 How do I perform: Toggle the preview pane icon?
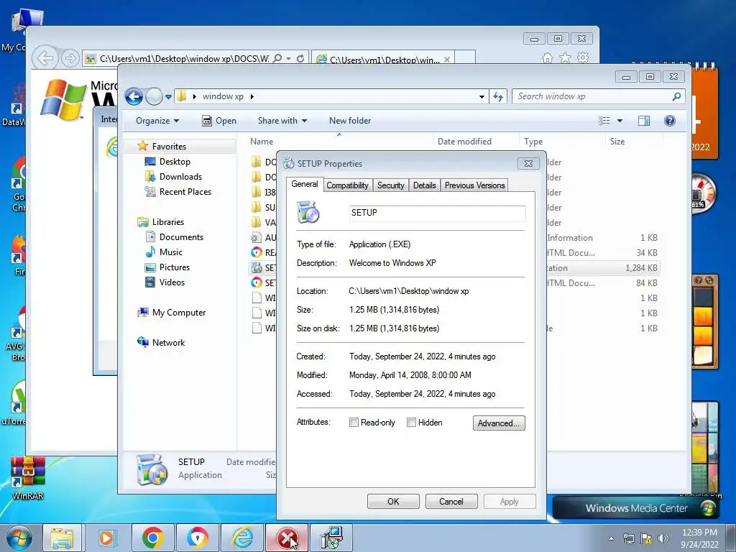click(644, 121)
